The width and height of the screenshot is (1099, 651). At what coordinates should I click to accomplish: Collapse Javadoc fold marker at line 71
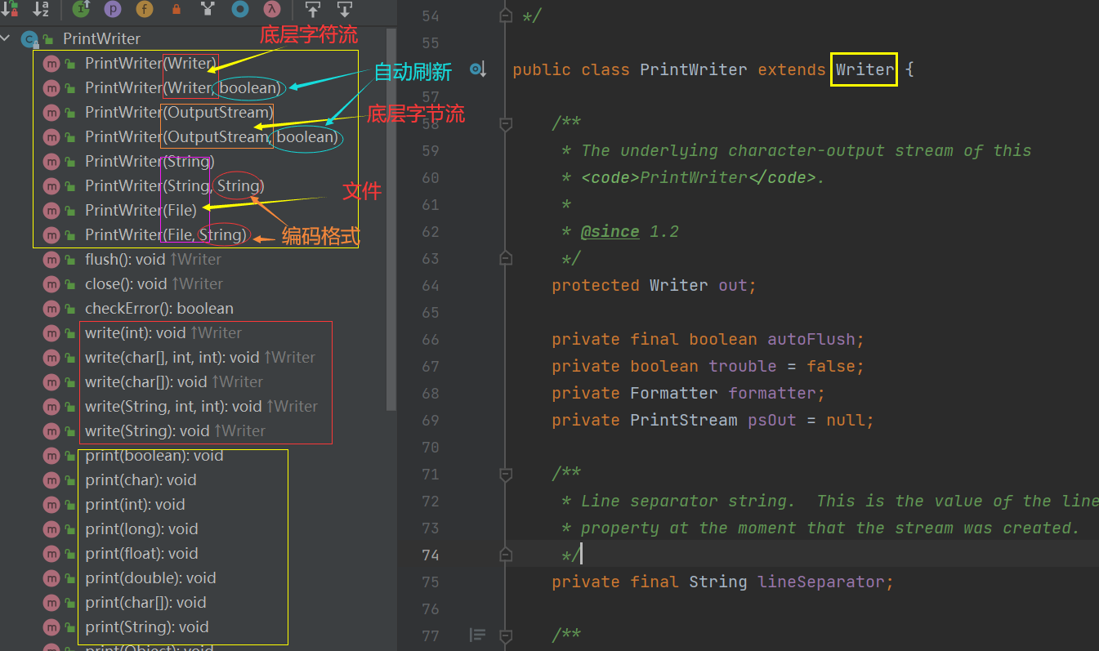pyautogui.click(x=506, y=474)
